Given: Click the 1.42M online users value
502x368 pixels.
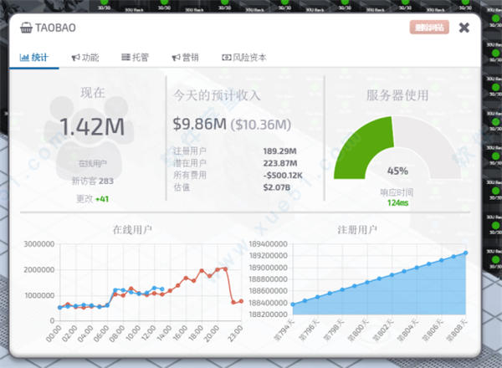Looking at the screenshot, I should 92,127.
